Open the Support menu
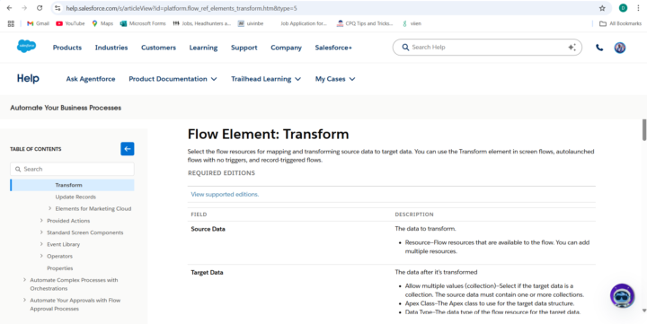The image size is (647, 324). [x=244, y=48]
